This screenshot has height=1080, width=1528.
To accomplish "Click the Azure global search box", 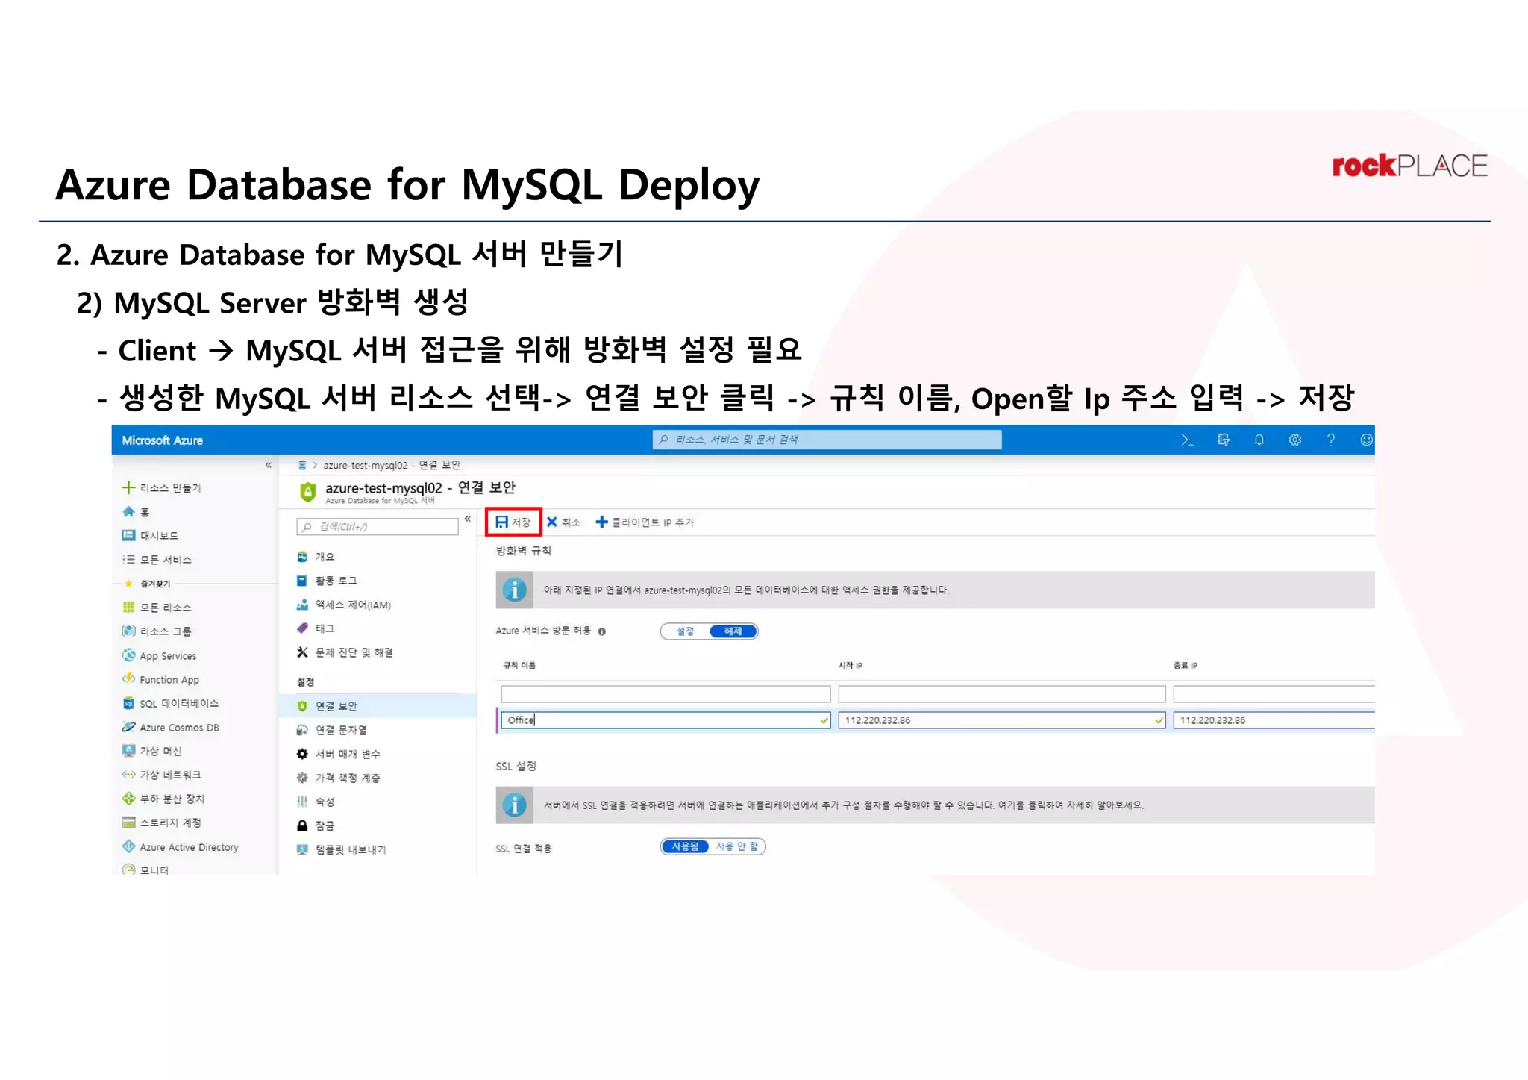I will tap(827, 440).
